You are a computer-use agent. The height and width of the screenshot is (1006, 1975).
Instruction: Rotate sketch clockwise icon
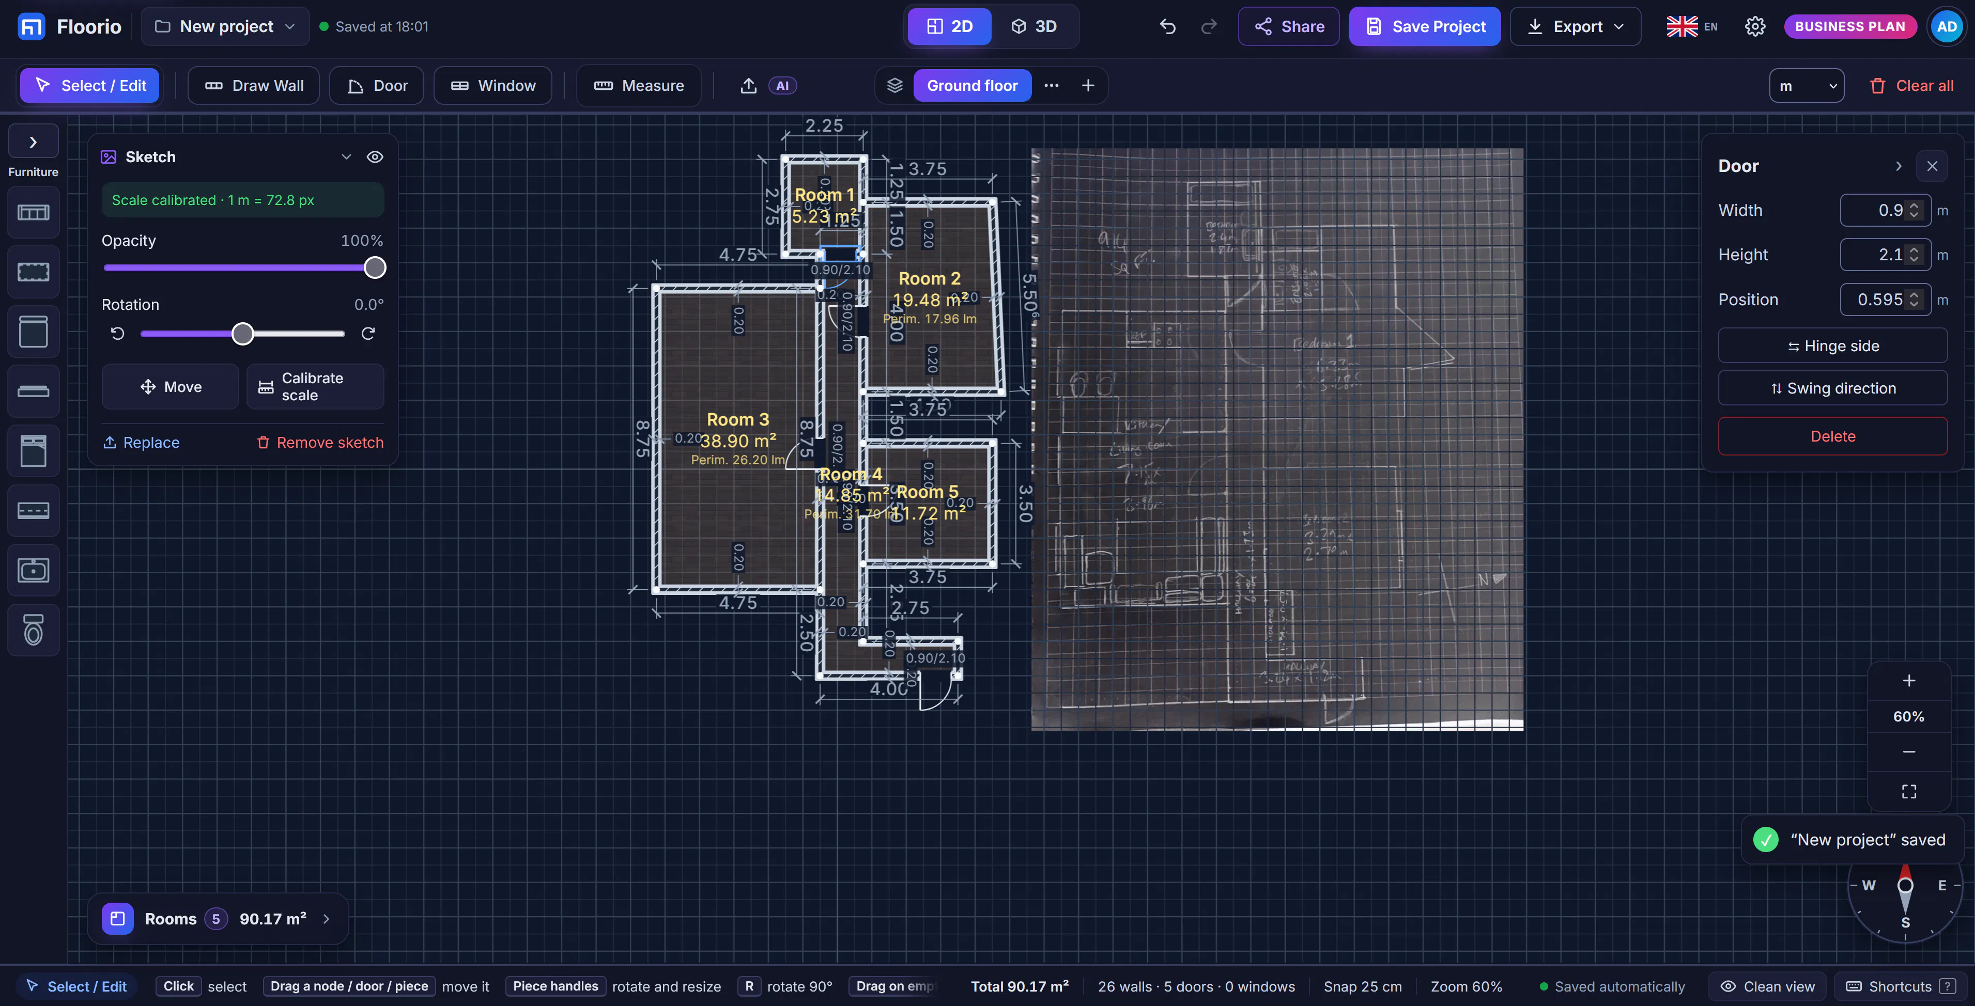click(368, 333)
